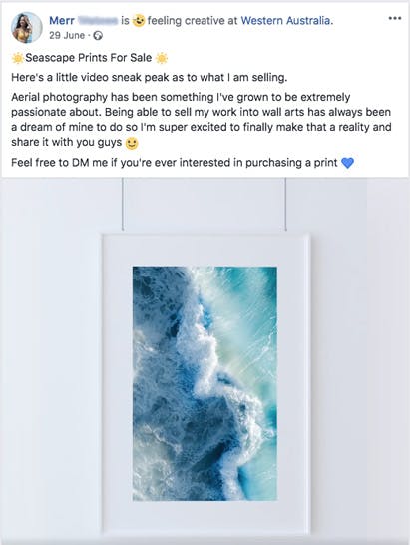Viewport: 410px width, 545px height.
Task: Click the sun emoji before 'Seascape Prints'
Action: (x=17, y=58)
